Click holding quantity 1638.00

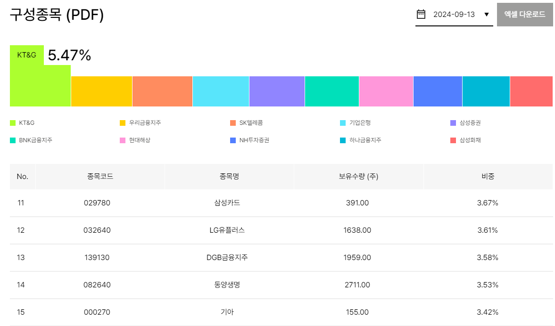click(x=357, y=230)
